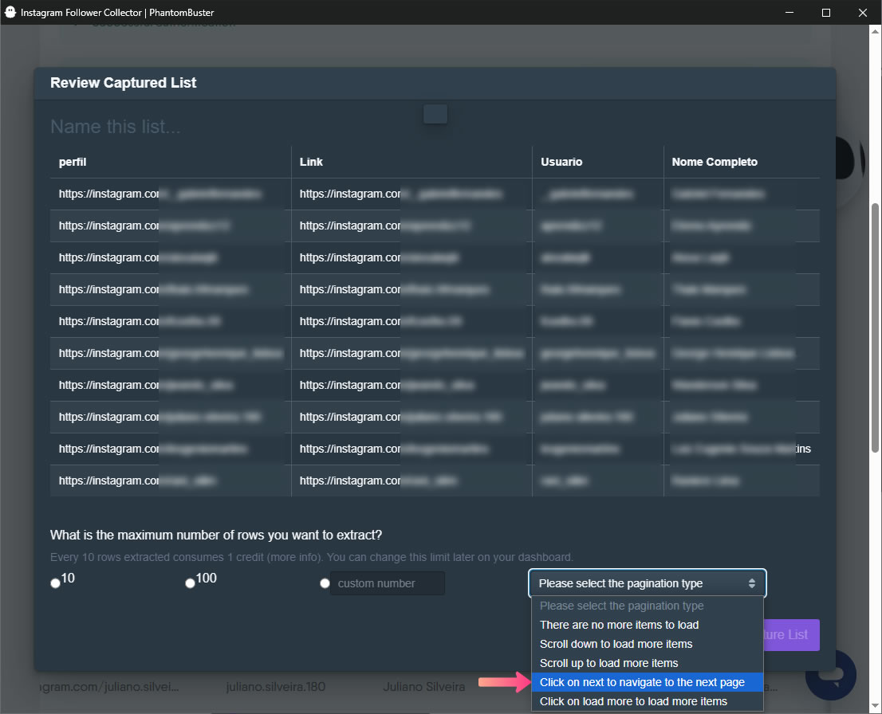Click the 'Nome Completo' column header
Screen dimensions: 882x714
pos(715,162)
